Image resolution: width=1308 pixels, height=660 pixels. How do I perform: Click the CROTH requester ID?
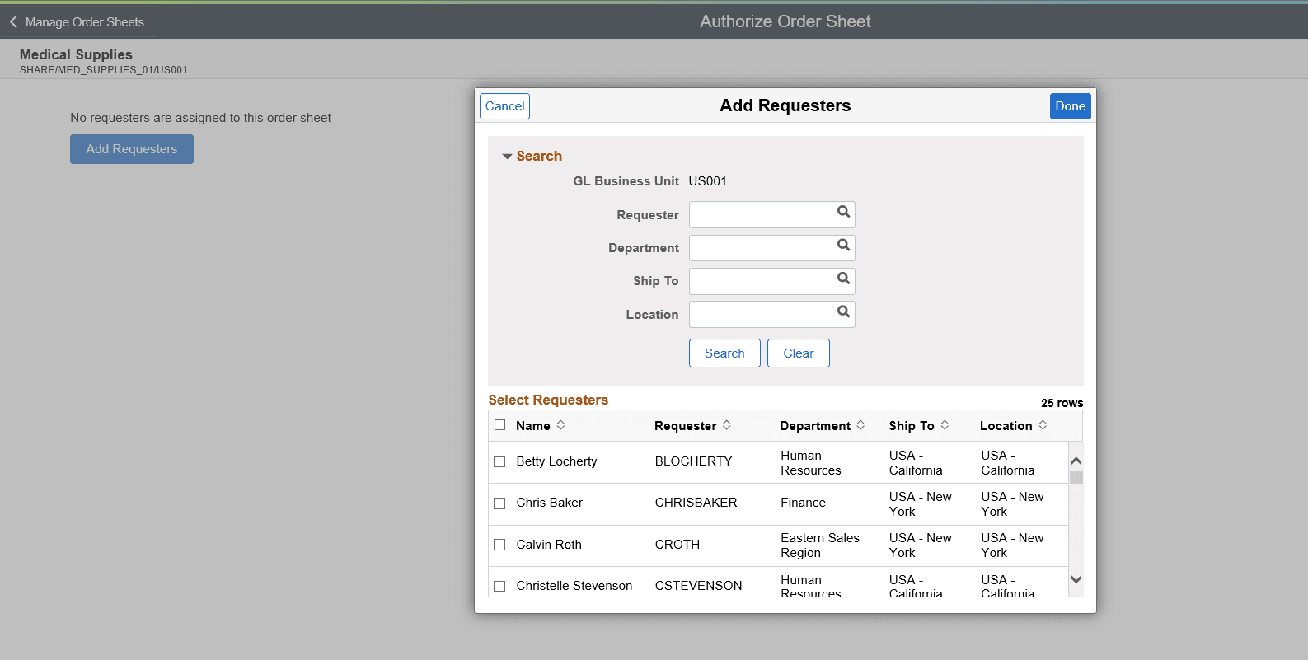point(677,545)
